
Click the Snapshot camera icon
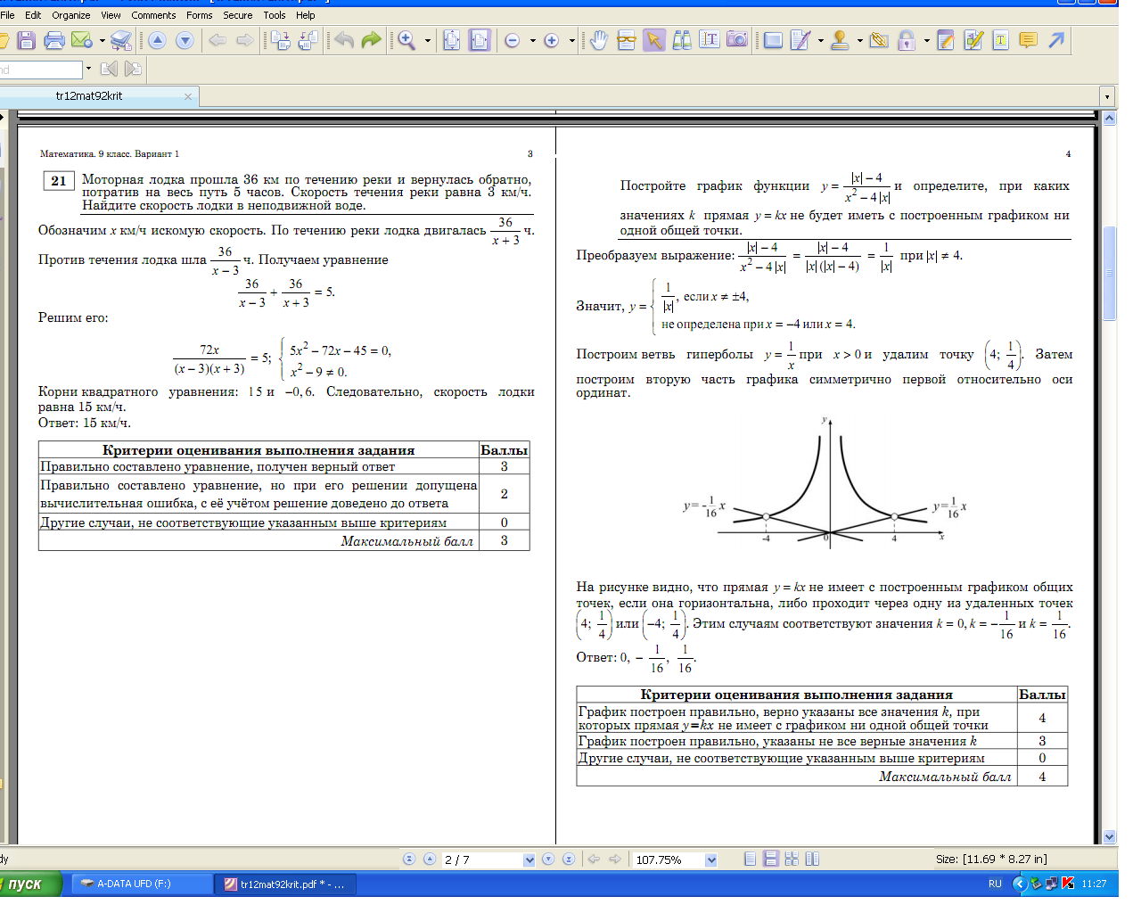pos(737,40)
